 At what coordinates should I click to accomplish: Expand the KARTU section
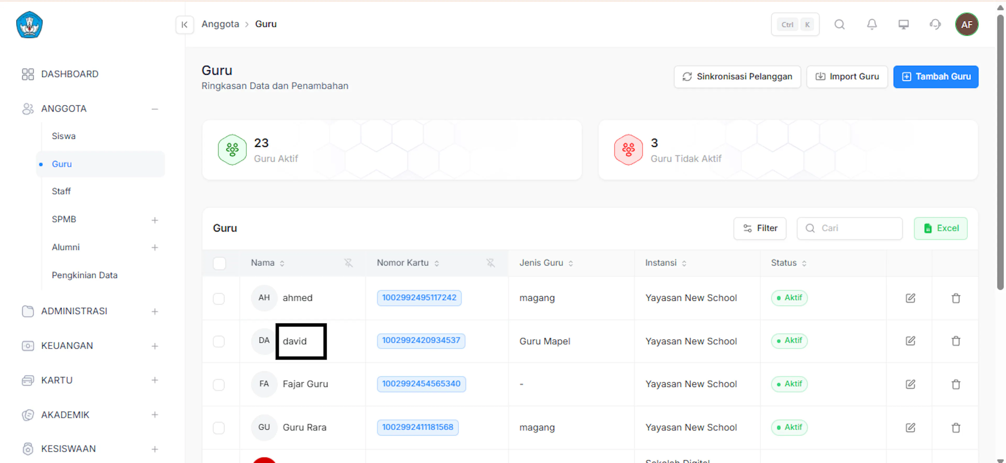pyautogui.click(x=155, y=380)
